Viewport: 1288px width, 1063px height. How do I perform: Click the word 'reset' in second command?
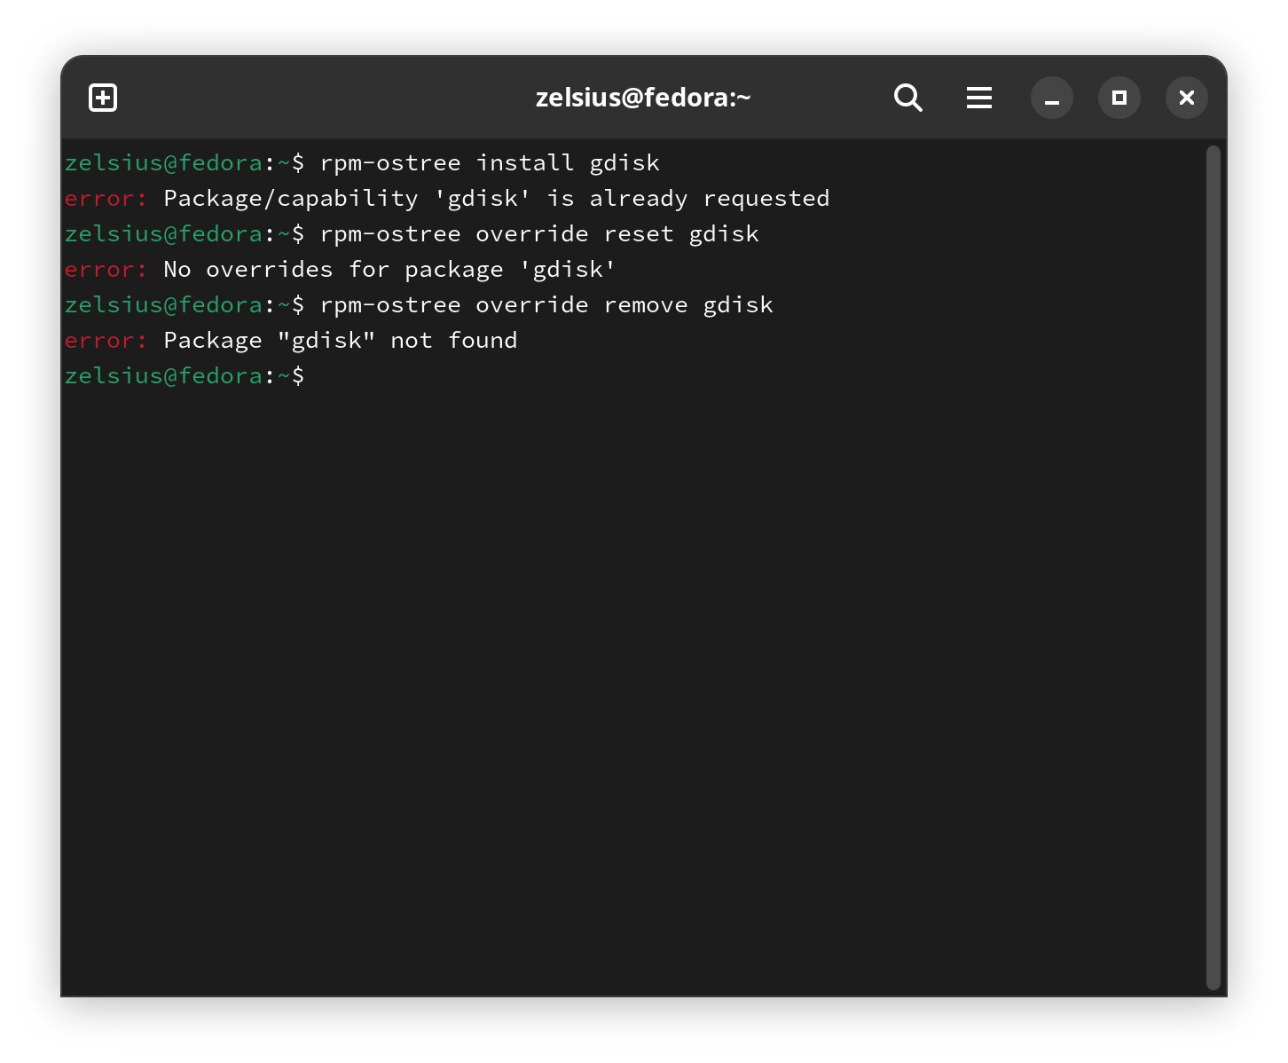coord(638,234)
